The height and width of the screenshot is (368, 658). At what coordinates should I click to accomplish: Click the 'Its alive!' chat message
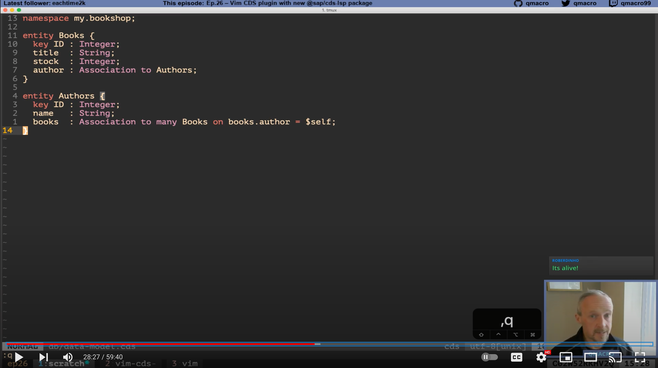tap(565, 268)
